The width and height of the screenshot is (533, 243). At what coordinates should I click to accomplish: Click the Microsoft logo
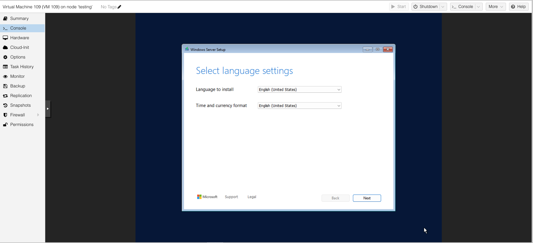(207, 197)
